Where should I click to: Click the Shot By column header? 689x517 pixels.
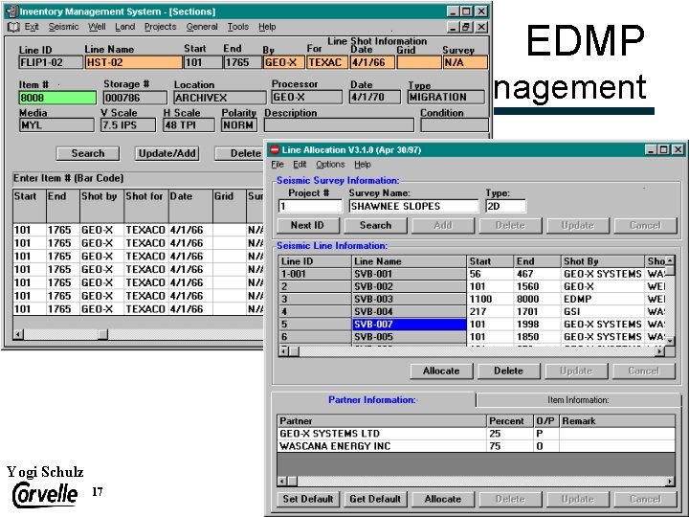click(603, 261)
